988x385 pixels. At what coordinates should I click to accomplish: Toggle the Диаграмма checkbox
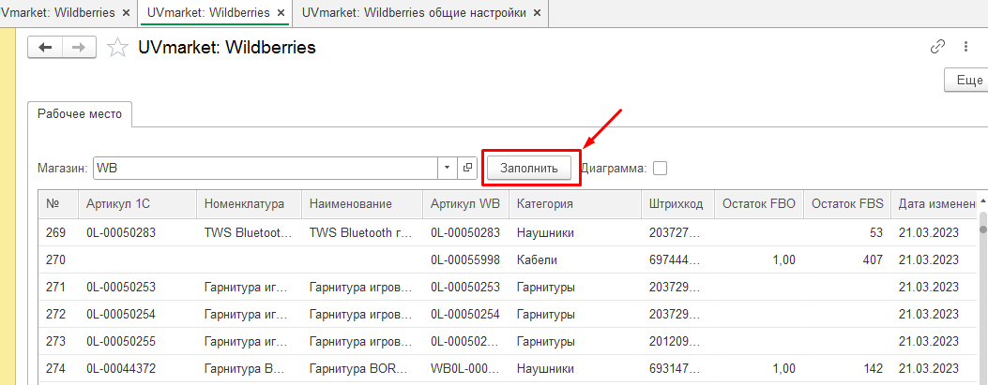click(660, 169)
